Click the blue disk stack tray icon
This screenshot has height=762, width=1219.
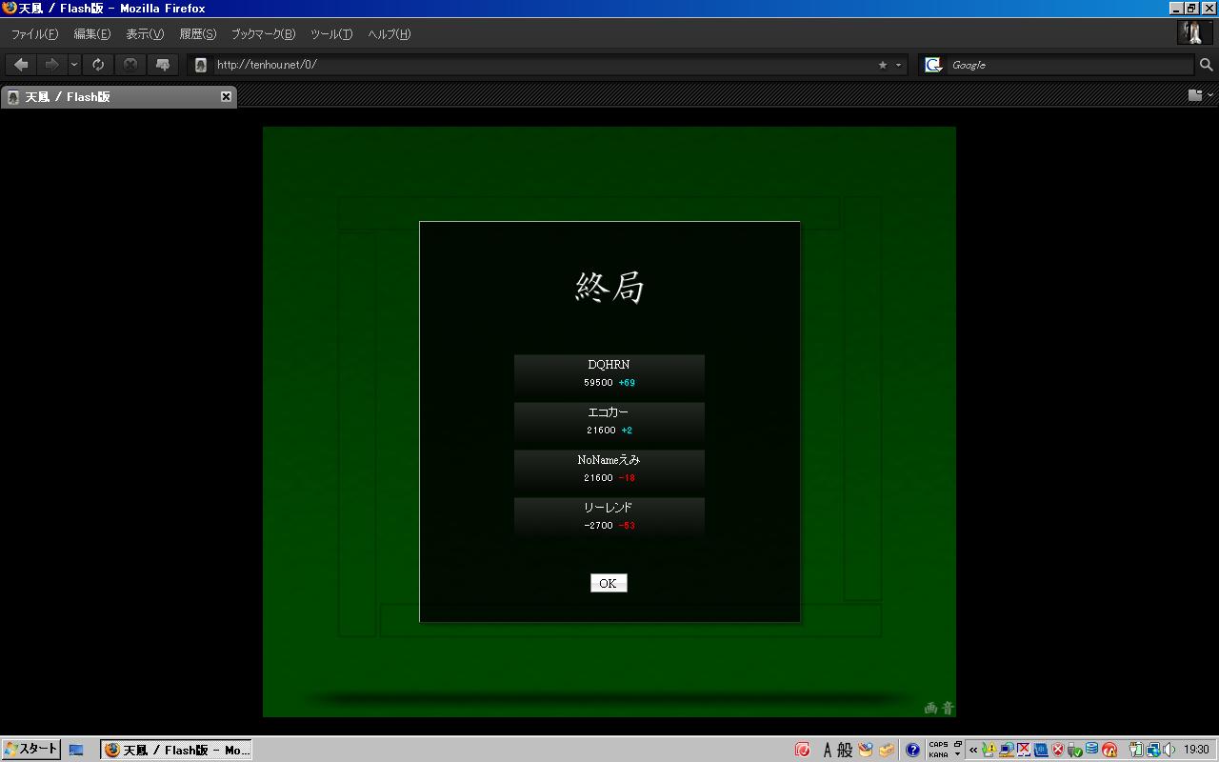pos(1092,750)
